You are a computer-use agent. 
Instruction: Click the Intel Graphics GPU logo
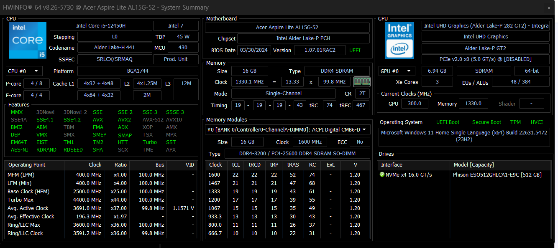(x=399, y=40)
